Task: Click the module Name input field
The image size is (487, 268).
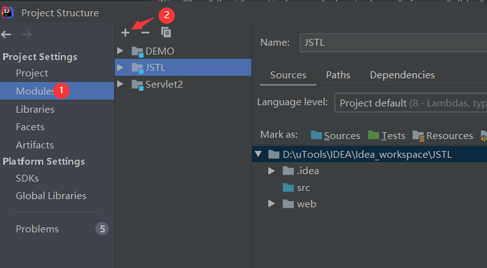Action: click(x=393, y=43)
